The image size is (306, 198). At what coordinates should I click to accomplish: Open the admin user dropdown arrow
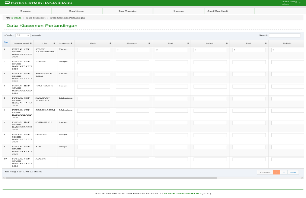pyautogui.click(x=300, y=3)
